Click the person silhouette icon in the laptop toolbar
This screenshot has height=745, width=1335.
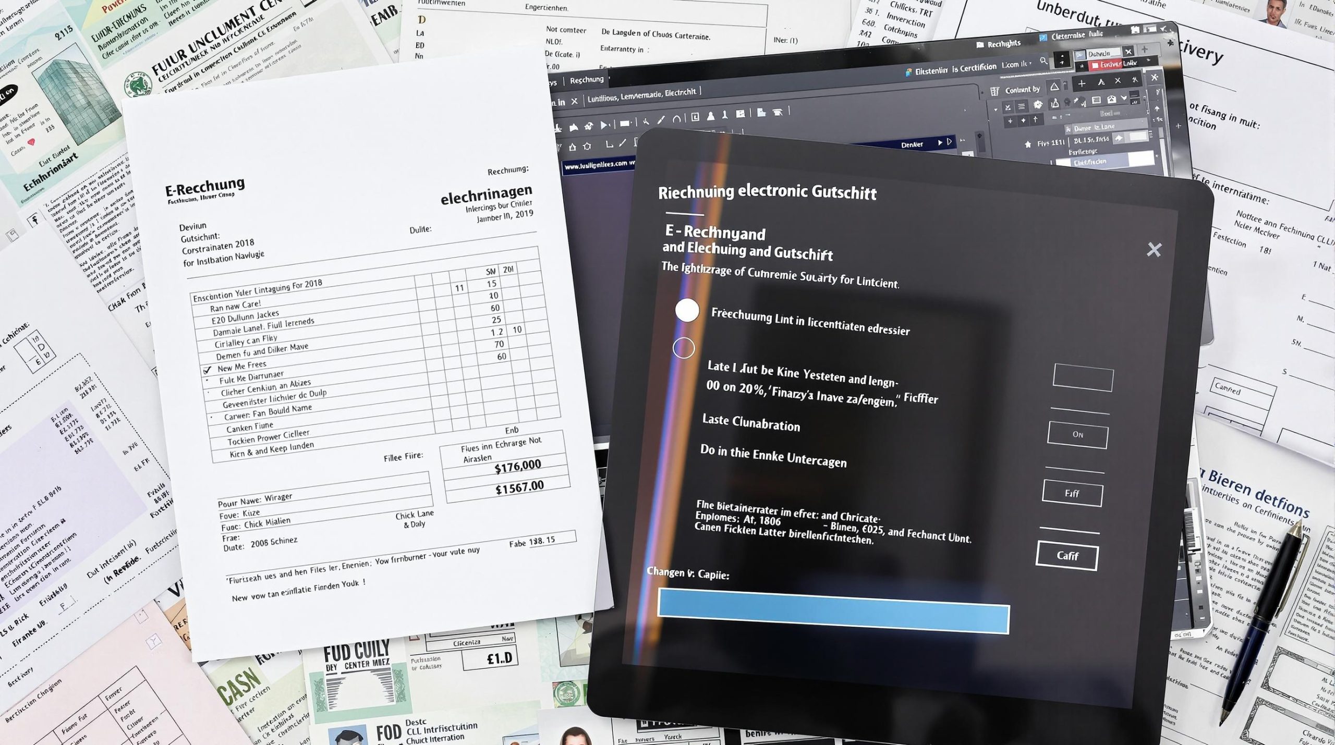coord(711,116)
